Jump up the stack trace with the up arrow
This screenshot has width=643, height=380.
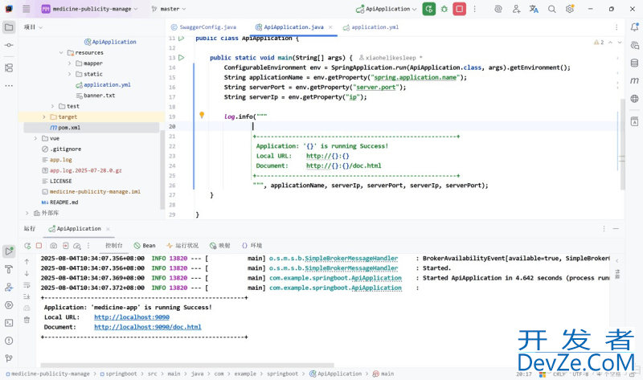point(27,262)
